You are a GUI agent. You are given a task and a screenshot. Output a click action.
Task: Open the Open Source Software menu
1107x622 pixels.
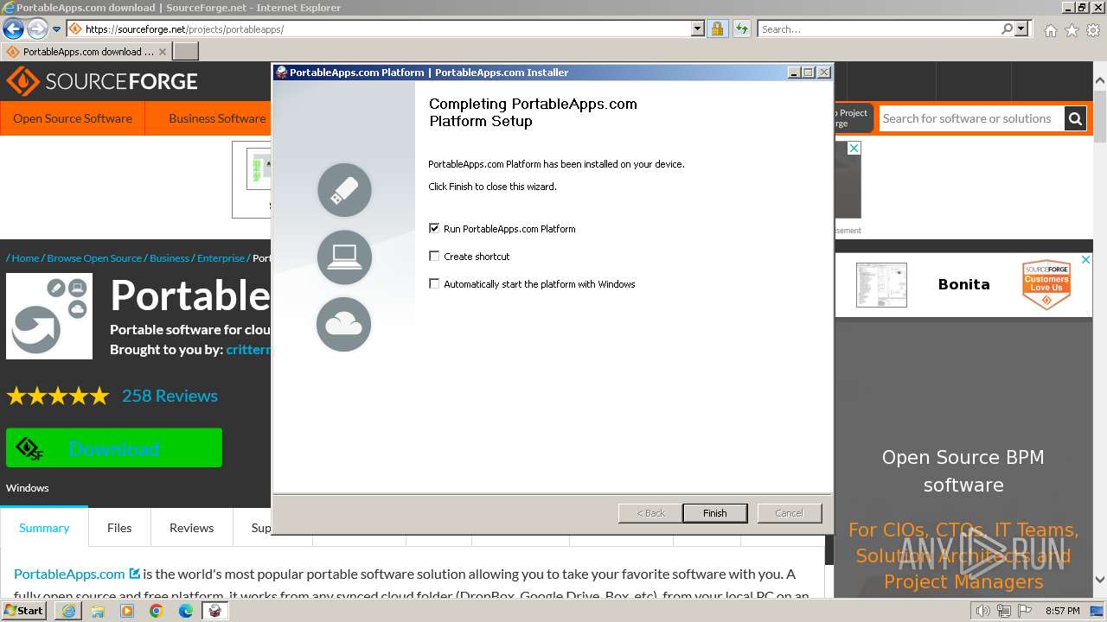73,118
